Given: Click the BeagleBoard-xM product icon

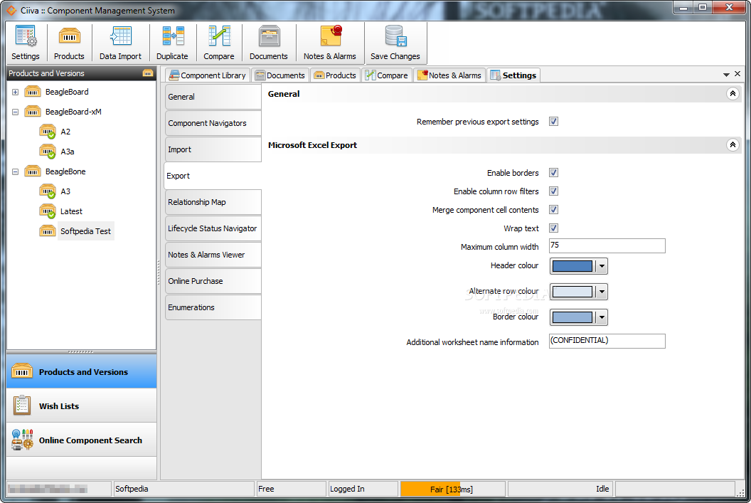Looking at the screenshot, I should (x=33, y=112).
